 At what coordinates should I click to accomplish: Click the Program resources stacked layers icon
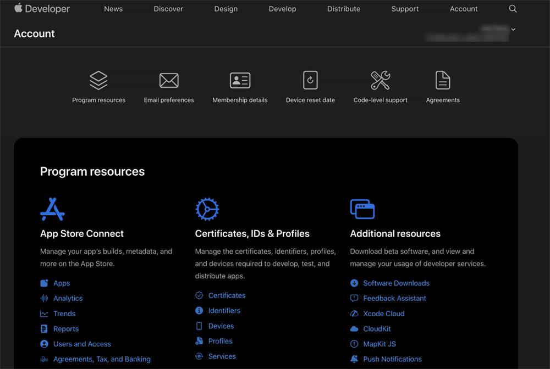click(98, 80)
